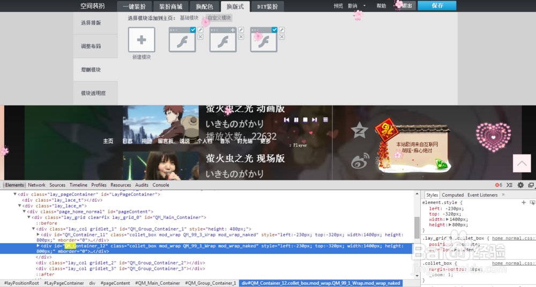Image resolution: width=536 pixels, height=287 pixels.
Task: Select the first Flash custom module thumbnail
Action: pos(182,40)
